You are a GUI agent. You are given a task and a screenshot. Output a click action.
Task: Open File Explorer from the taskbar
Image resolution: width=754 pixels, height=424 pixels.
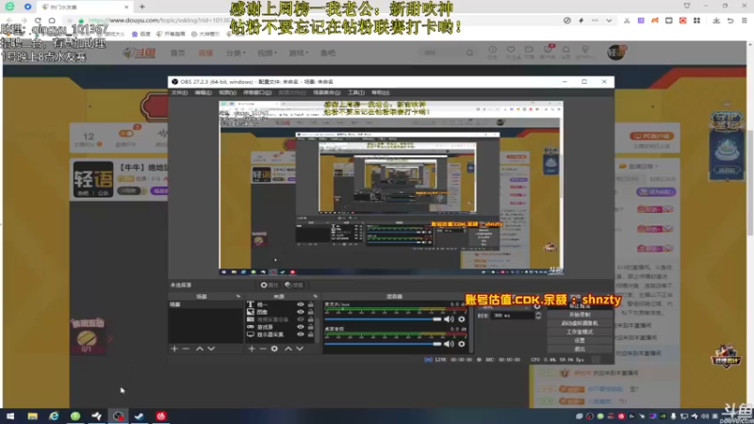(32, 416)
